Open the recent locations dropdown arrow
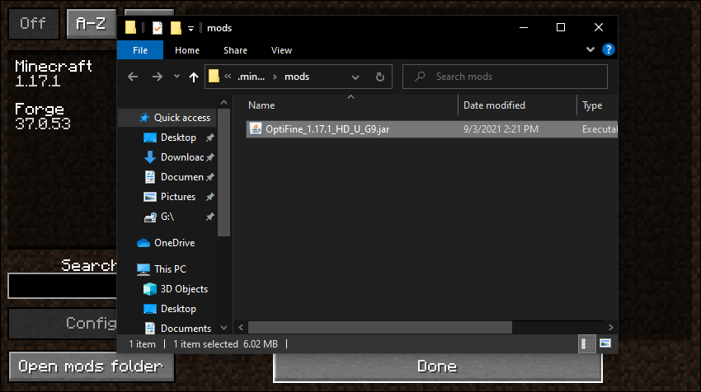This screenshot has height=392, width=701. pos(176,77)
